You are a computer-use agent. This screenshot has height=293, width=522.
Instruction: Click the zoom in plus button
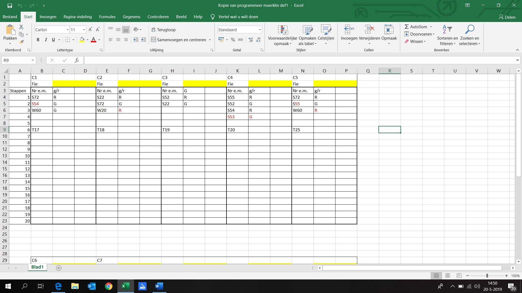(x=506, y=276)
